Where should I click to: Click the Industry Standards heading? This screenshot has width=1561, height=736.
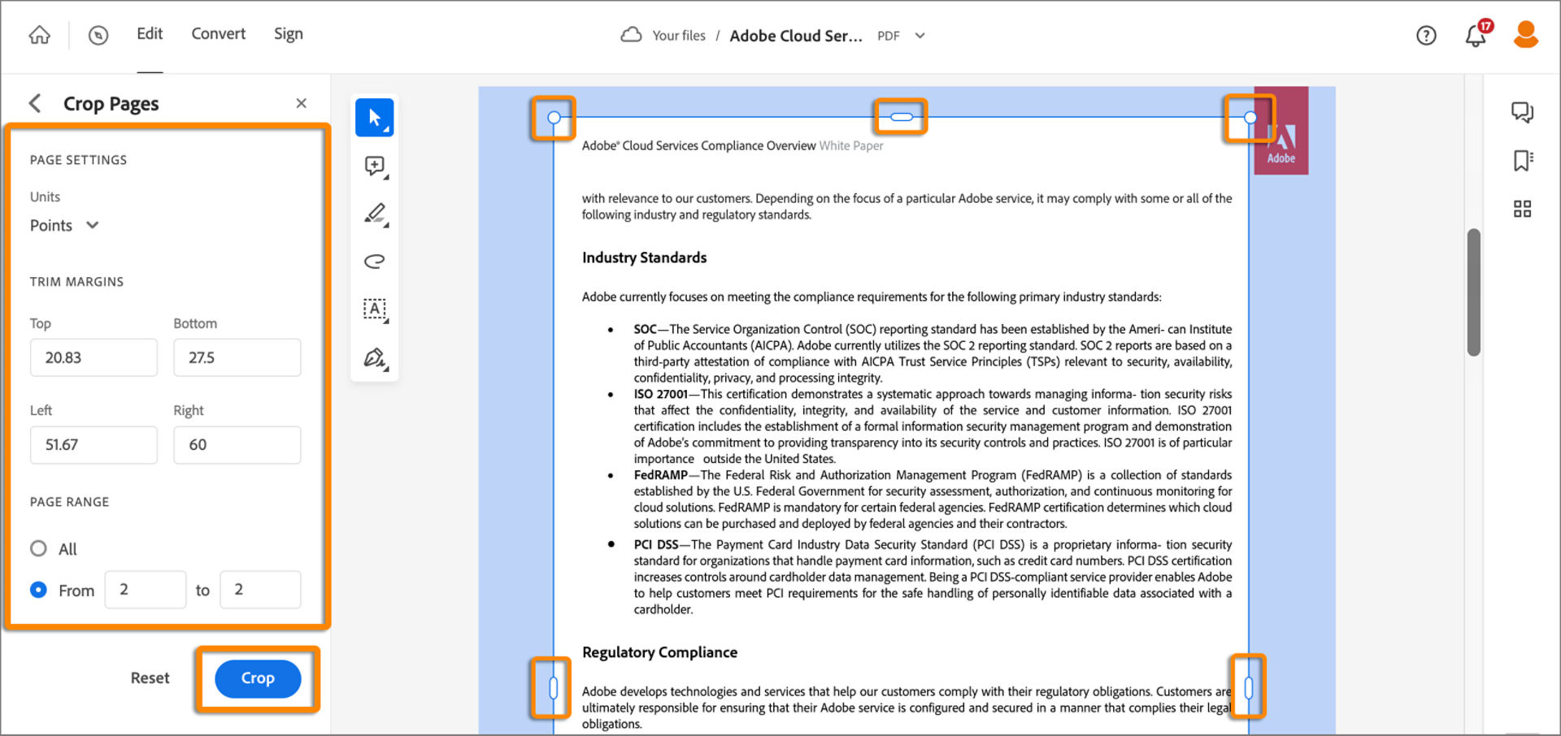coord(644,258)
